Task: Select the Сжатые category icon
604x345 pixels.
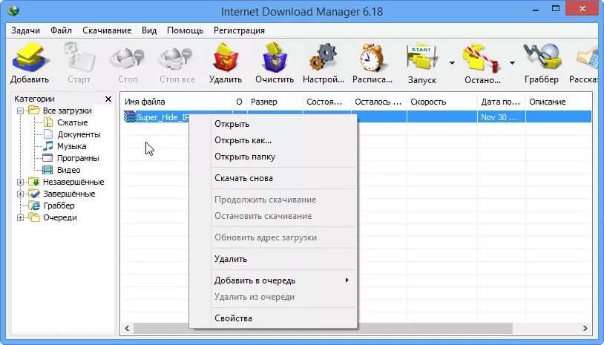Action: pos(48,122)
